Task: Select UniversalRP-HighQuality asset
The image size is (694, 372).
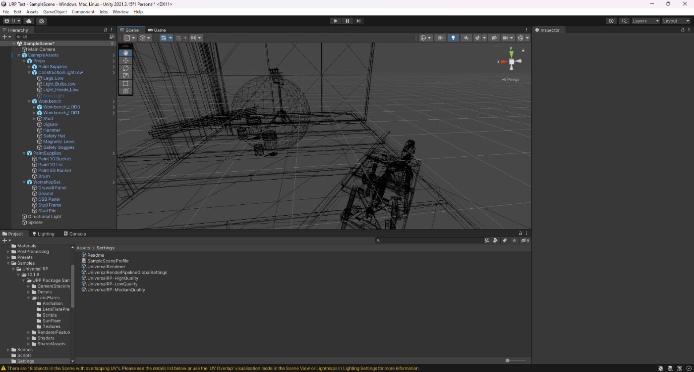Action: [x=113, y=278]
